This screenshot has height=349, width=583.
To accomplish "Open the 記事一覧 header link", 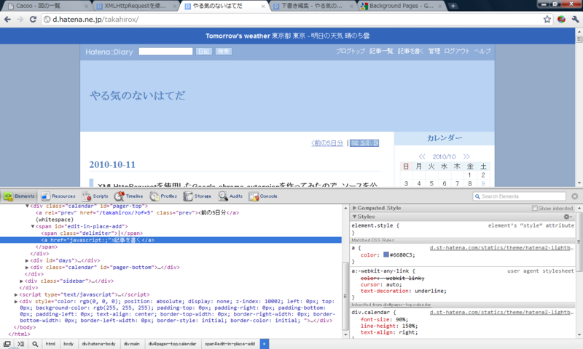I will [x=381, y=51].
